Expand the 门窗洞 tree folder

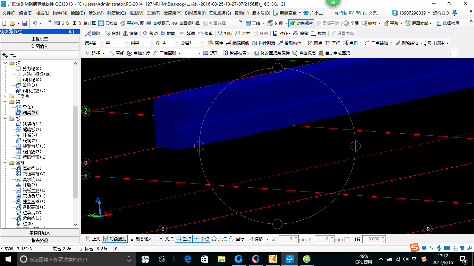(5, 96)
